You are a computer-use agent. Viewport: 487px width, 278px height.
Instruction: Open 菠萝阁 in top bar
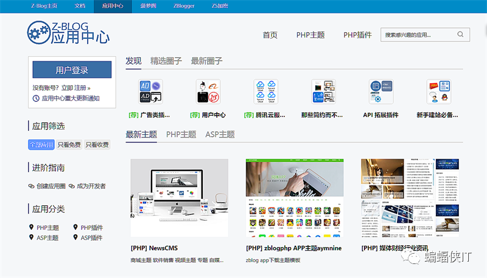click(148, 6)
